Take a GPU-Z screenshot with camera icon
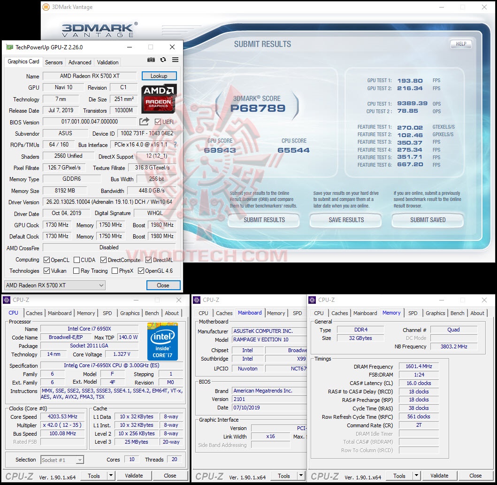The width and height of the screenshot is (497, 485). tap(151, 60)
